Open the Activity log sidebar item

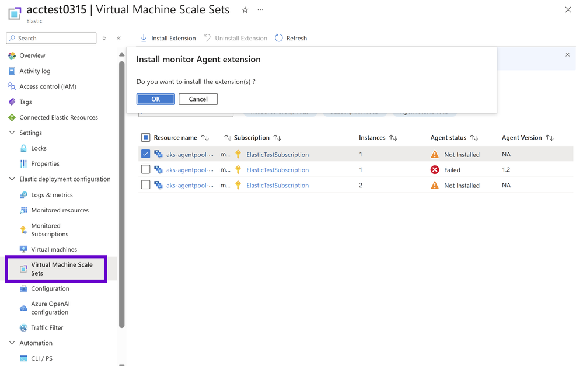[34, 71]
